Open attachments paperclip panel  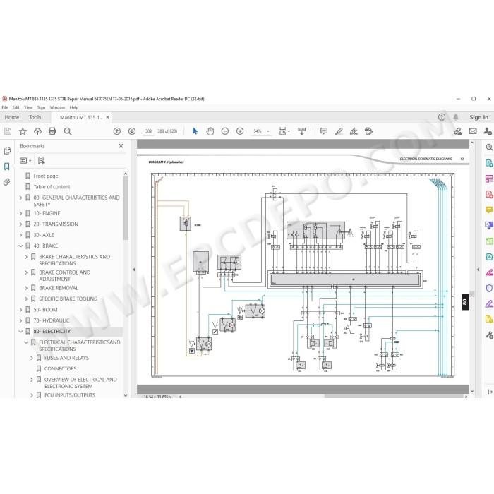(x=6, y=182)
